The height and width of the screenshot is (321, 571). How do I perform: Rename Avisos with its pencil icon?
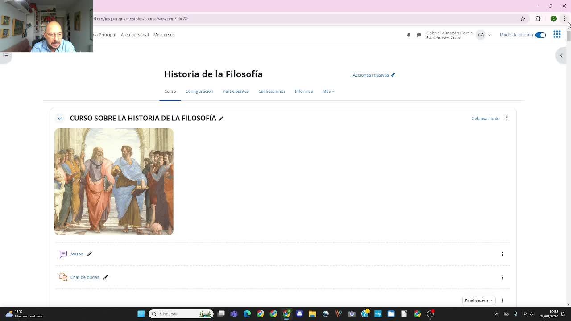tap(90, 254)
